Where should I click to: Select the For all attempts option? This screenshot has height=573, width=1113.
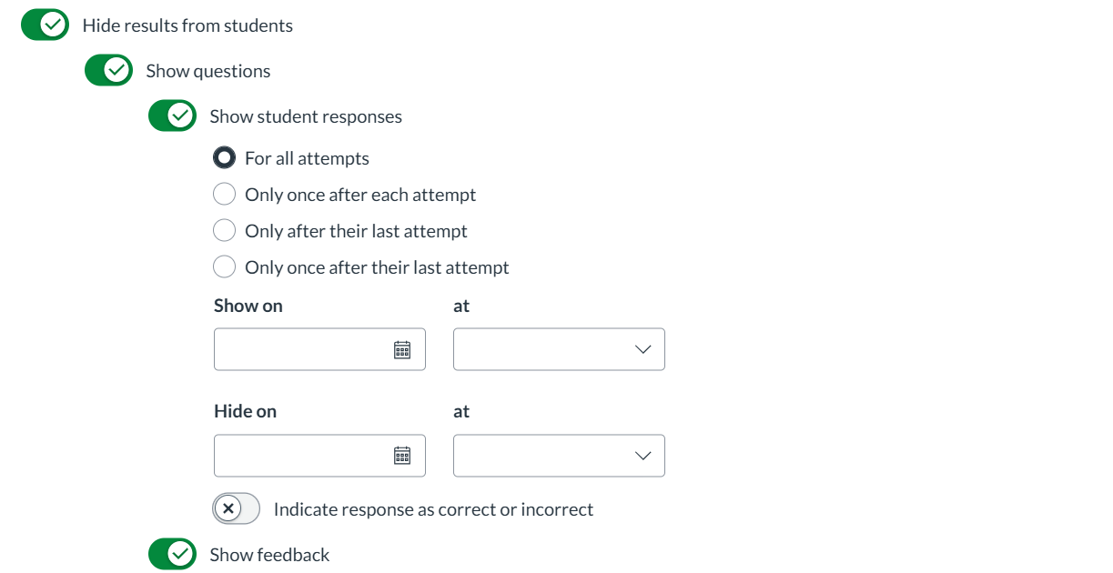click(x=225, y=158)
